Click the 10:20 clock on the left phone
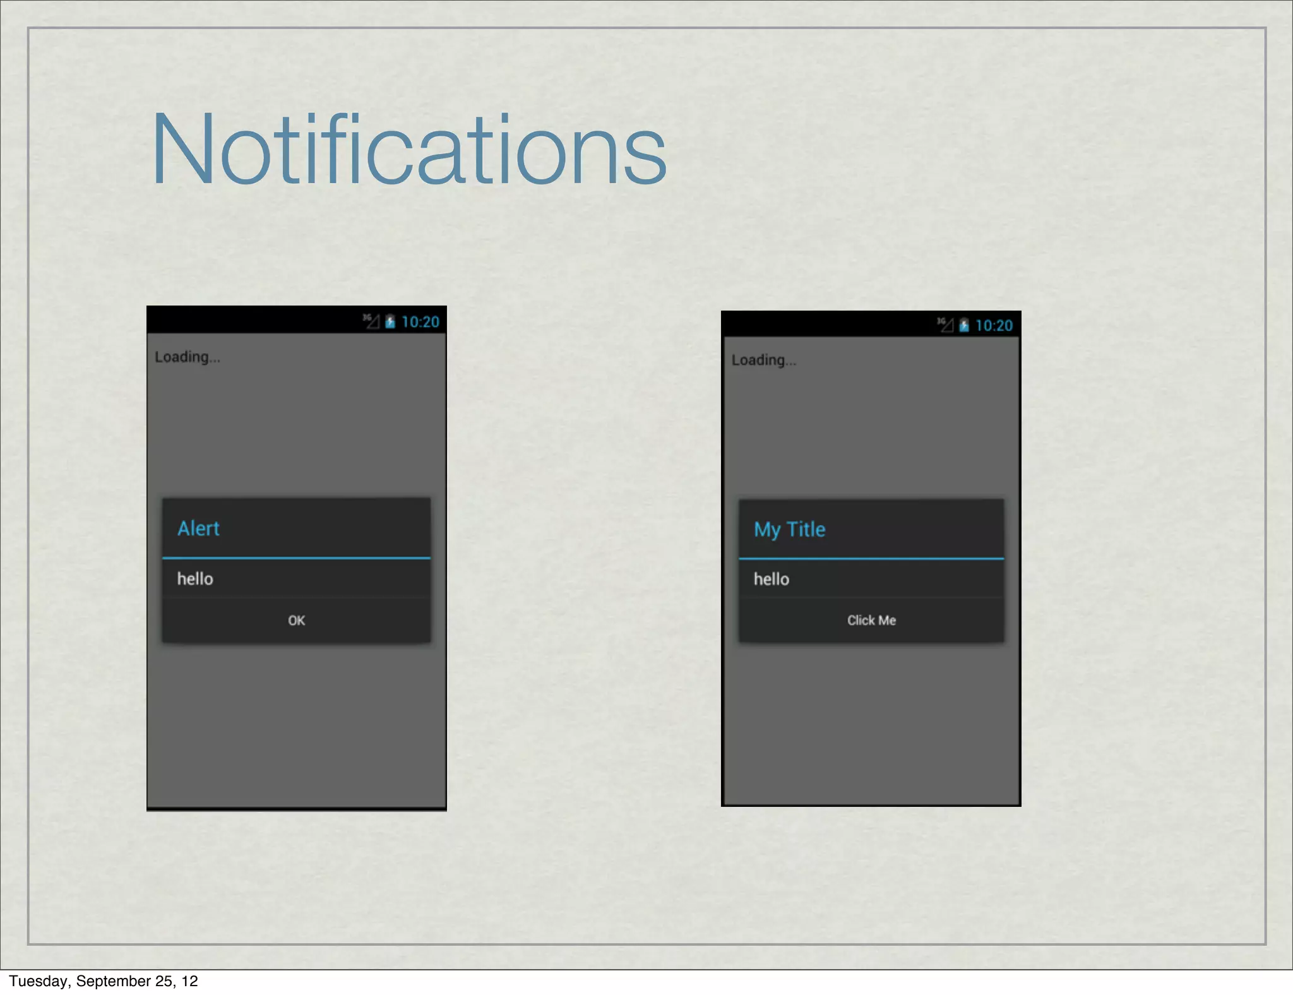1293x995 pixels. tap(420, 322)
